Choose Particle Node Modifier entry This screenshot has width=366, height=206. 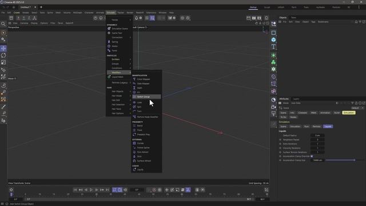tap(146, 117)
